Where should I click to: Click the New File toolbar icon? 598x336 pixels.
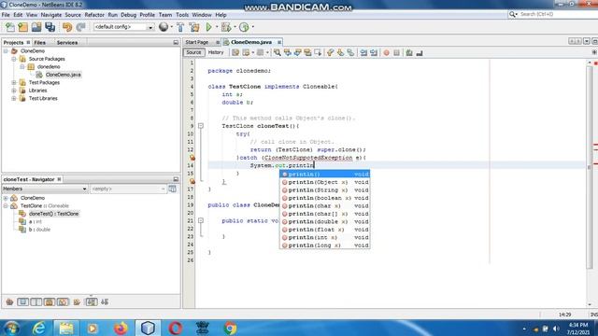coord(10,27)
